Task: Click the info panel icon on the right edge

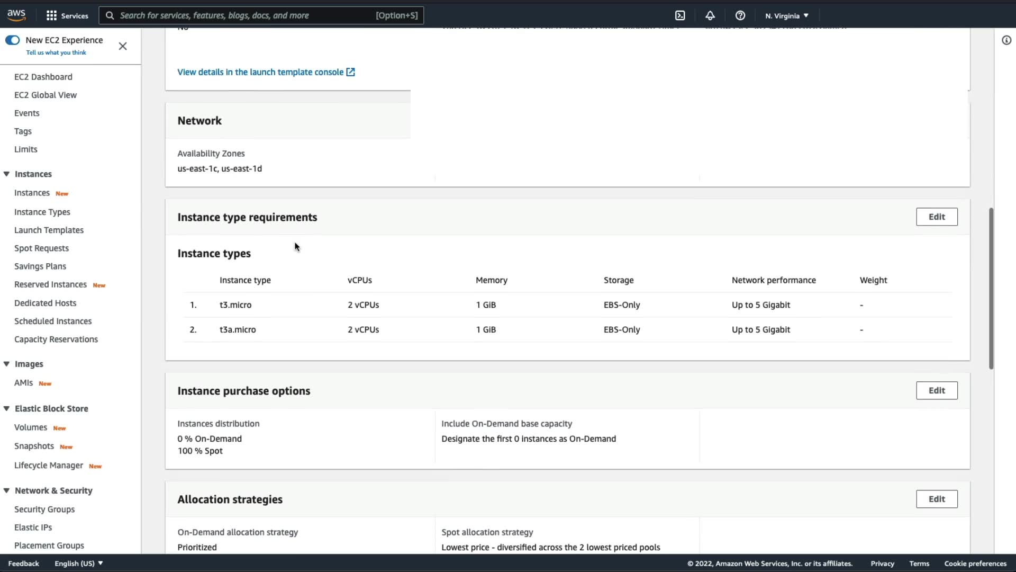Action: 1006,40
